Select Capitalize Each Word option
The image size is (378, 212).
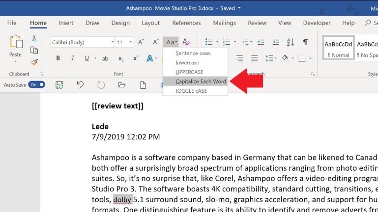195,81
